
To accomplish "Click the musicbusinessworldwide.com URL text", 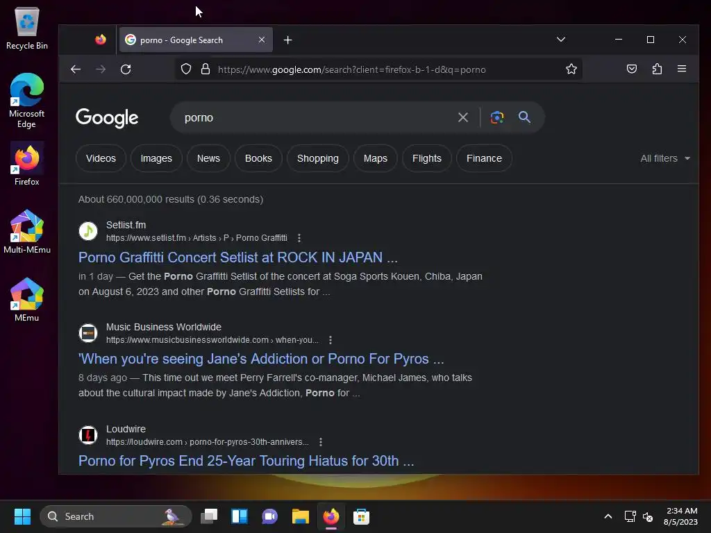I will pos(212,340).
